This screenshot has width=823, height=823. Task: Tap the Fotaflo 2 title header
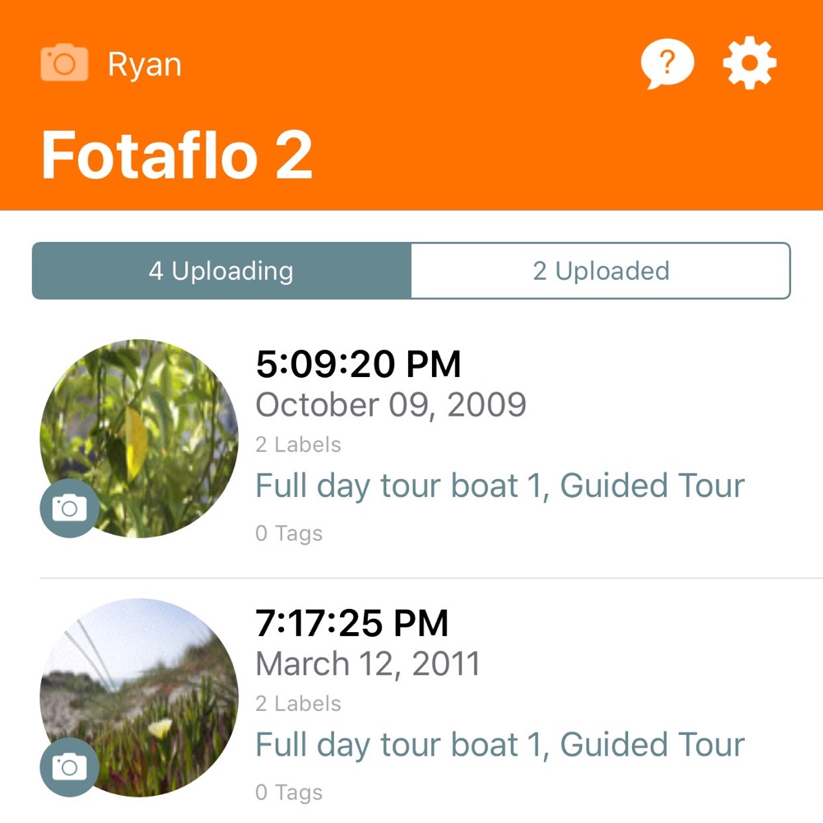point(177,156)
